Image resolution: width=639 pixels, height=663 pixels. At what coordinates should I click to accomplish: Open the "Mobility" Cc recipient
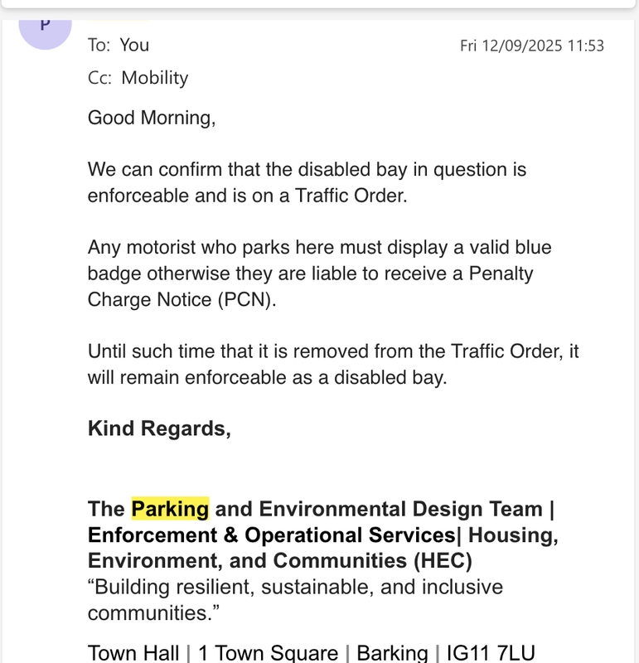[155, 78]
